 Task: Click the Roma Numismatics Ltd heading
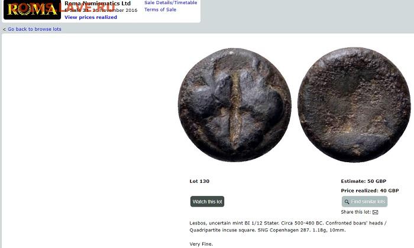98,4
